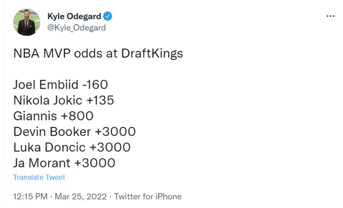Viewport: 343px width, 208px height.
Task: Click the word MVP in the headline
Action: 57,53
